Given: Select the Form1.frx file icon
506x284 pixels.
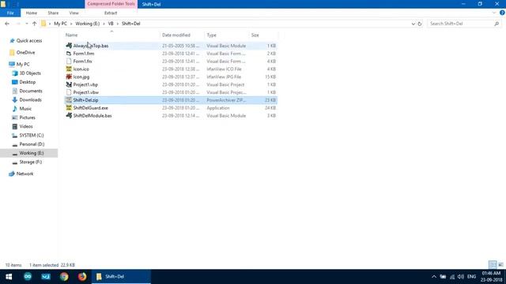Looking at the screenshot, I should pos(69,62).
